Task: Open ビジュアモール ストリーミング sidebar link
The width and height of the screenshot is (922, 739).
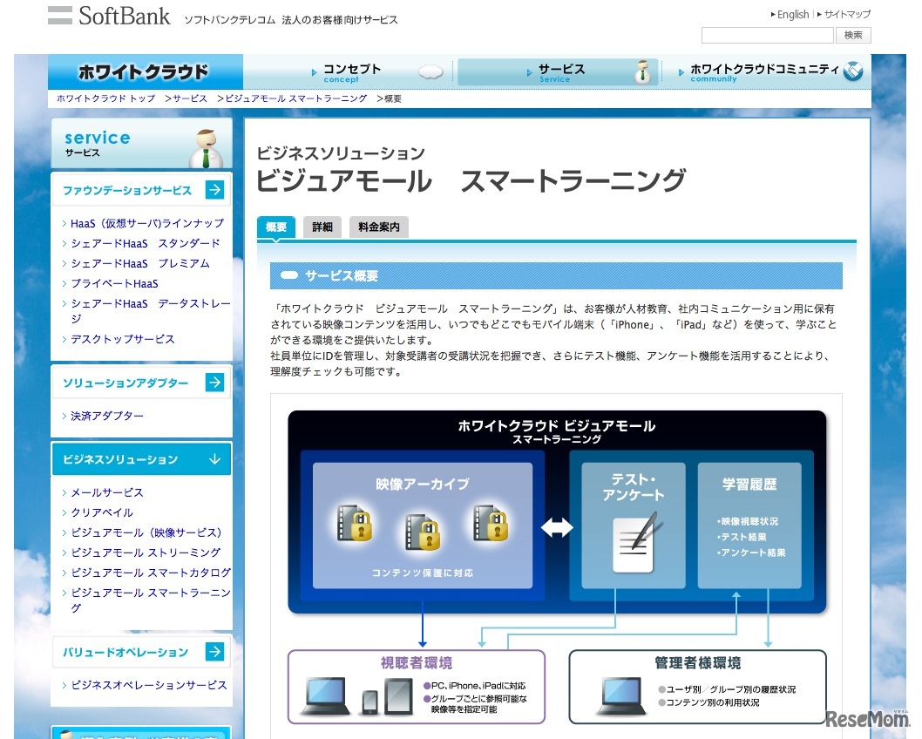Action: pyautogui.click(x=146, y=553)
